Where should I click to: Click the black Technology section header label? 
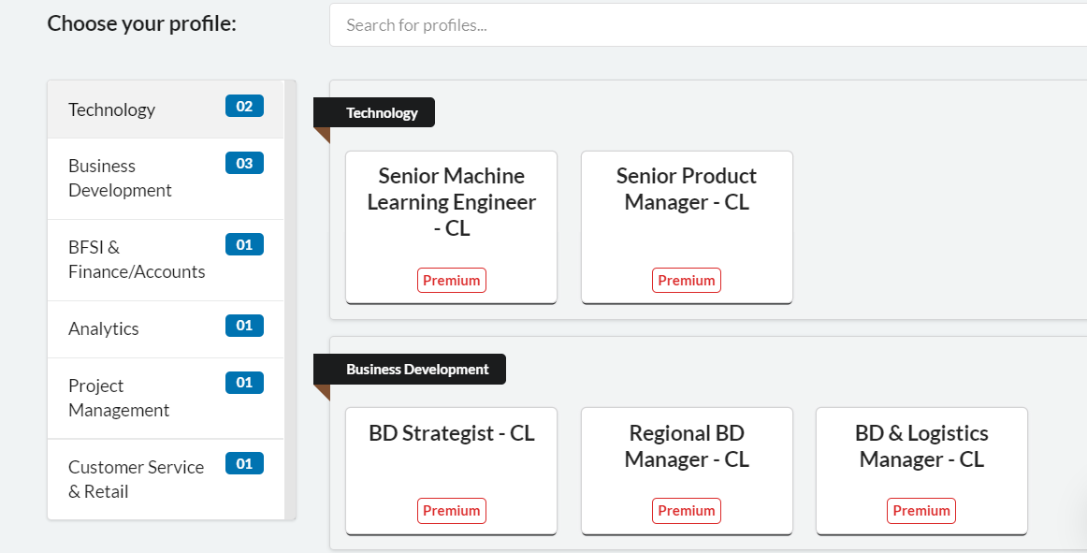381,113
